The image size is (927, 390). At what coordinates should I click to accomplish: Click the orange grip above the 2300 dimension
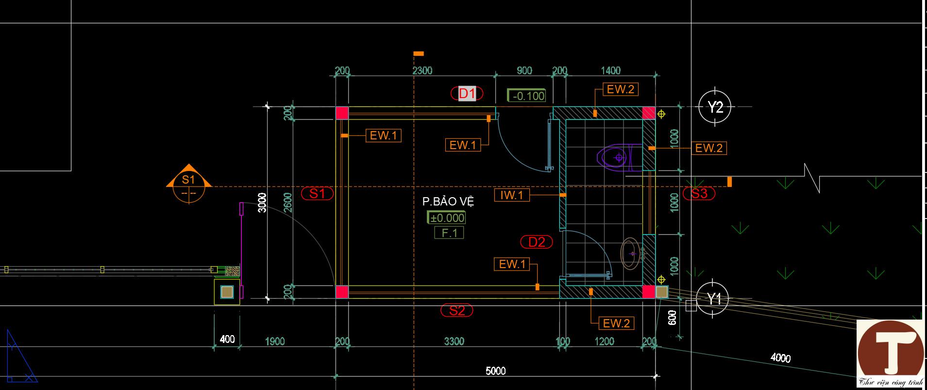tap(419, 53)
